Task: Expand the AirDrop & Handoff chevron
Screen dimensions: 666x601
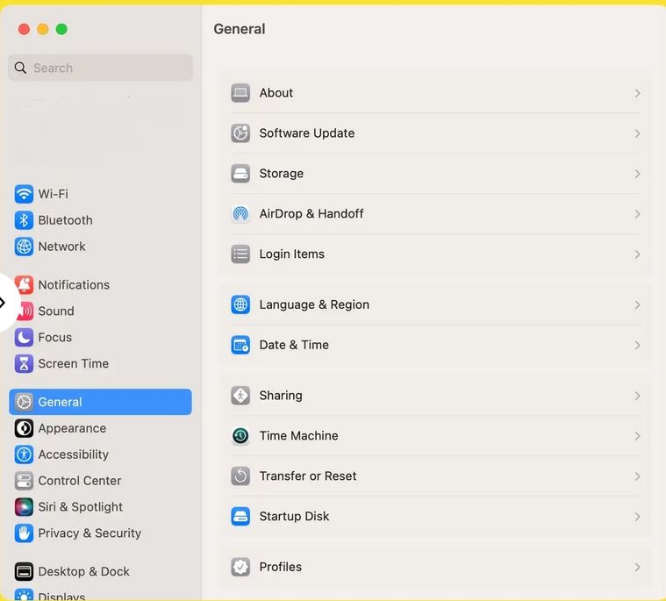Action: (x=637, y=214)
